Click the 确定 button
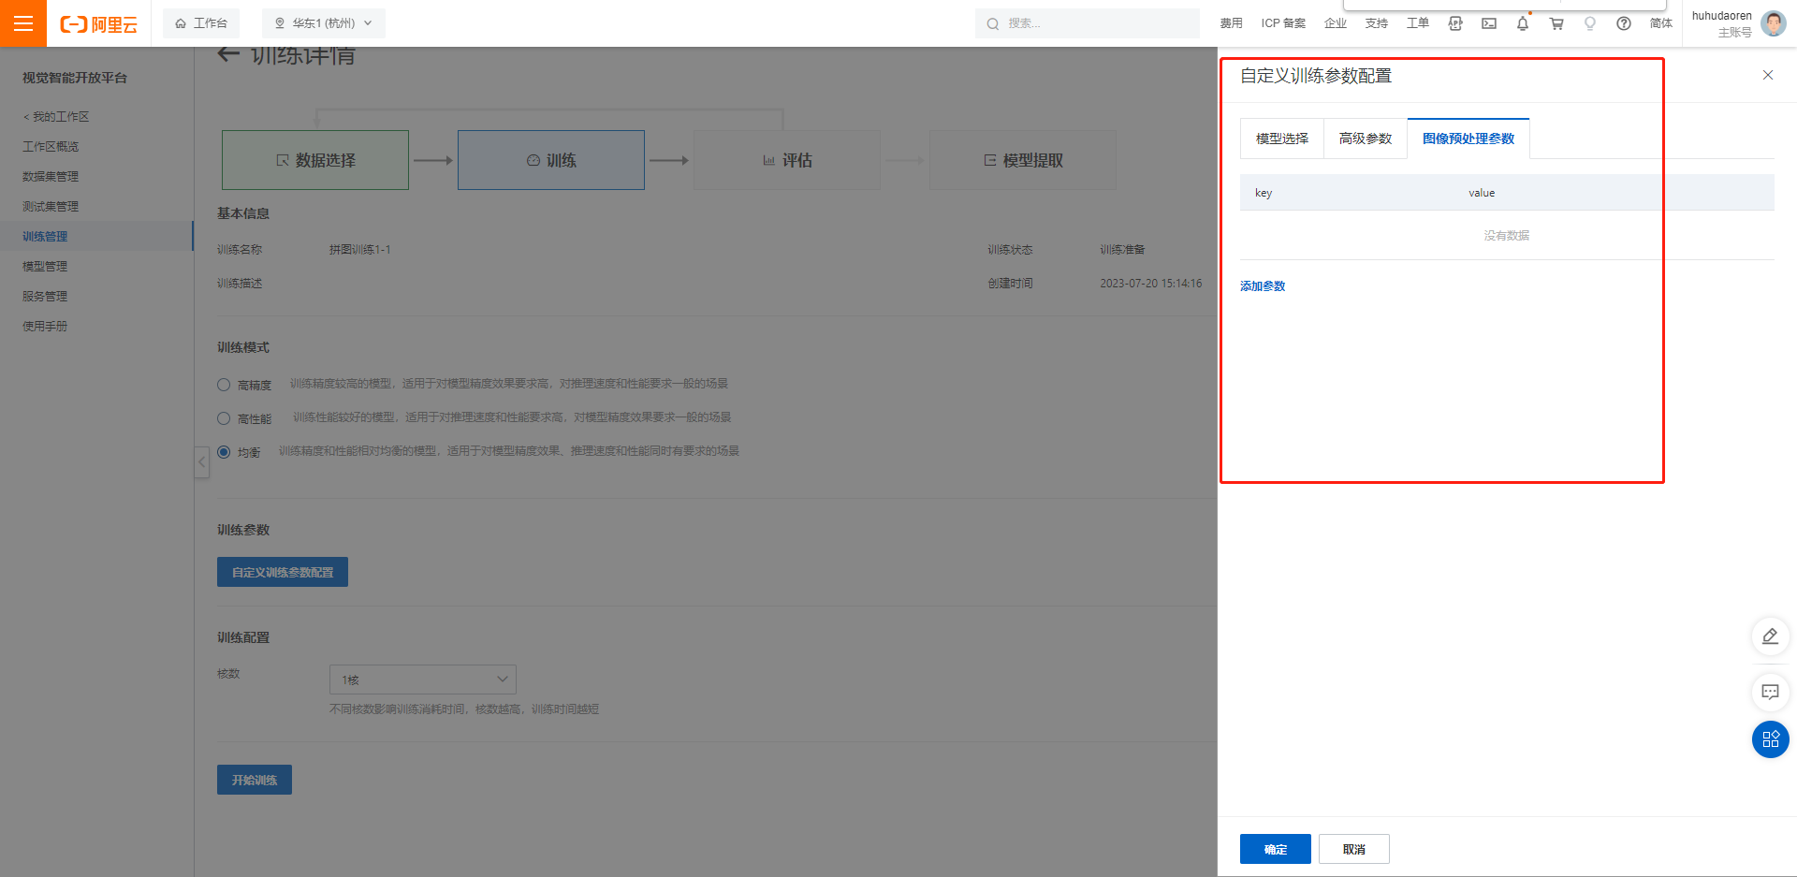 pos(1275,849)
